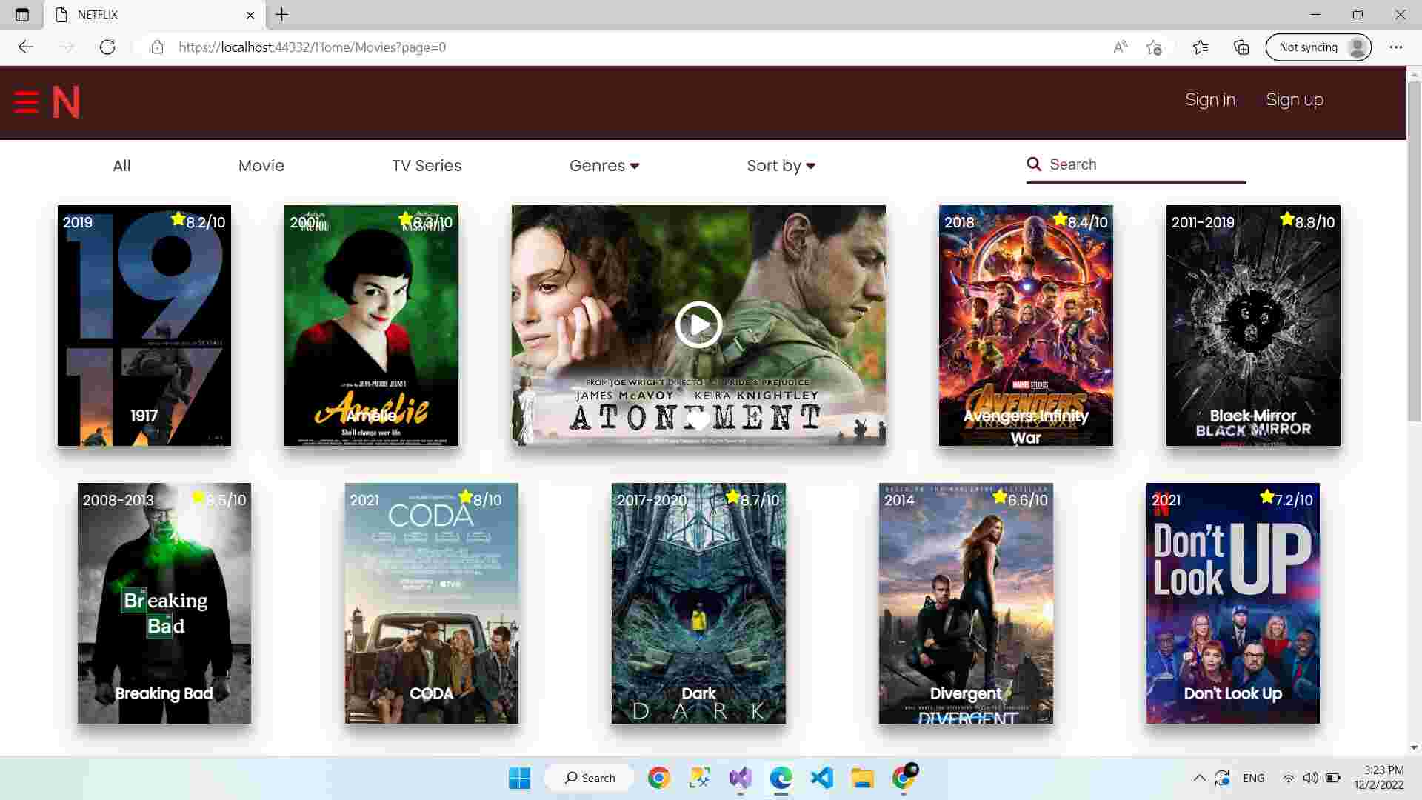The height and width of the screenshot is (800, 1422).
Task: Open the browser settings ellipsis menu
Action: [x=1396, y=47]
